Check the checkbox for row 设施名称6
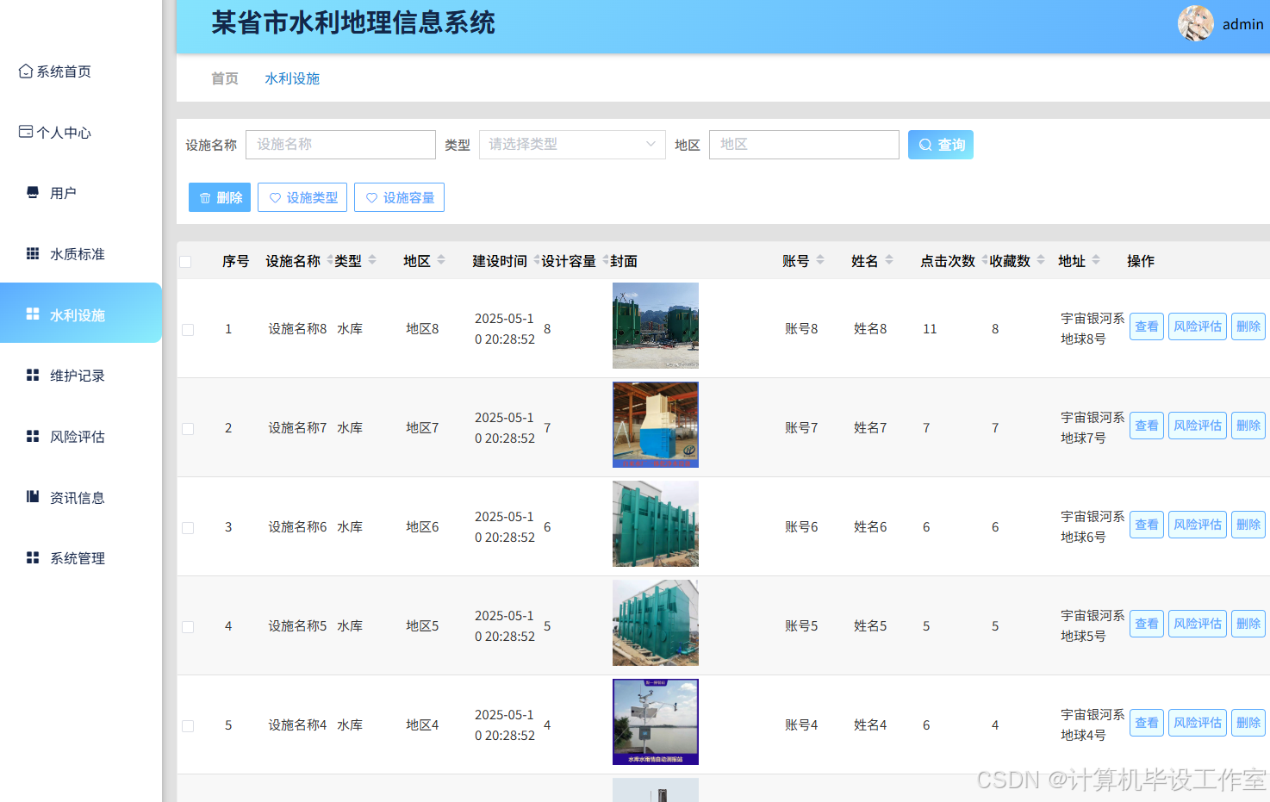 pyautogui.click(x=188, y=528)
